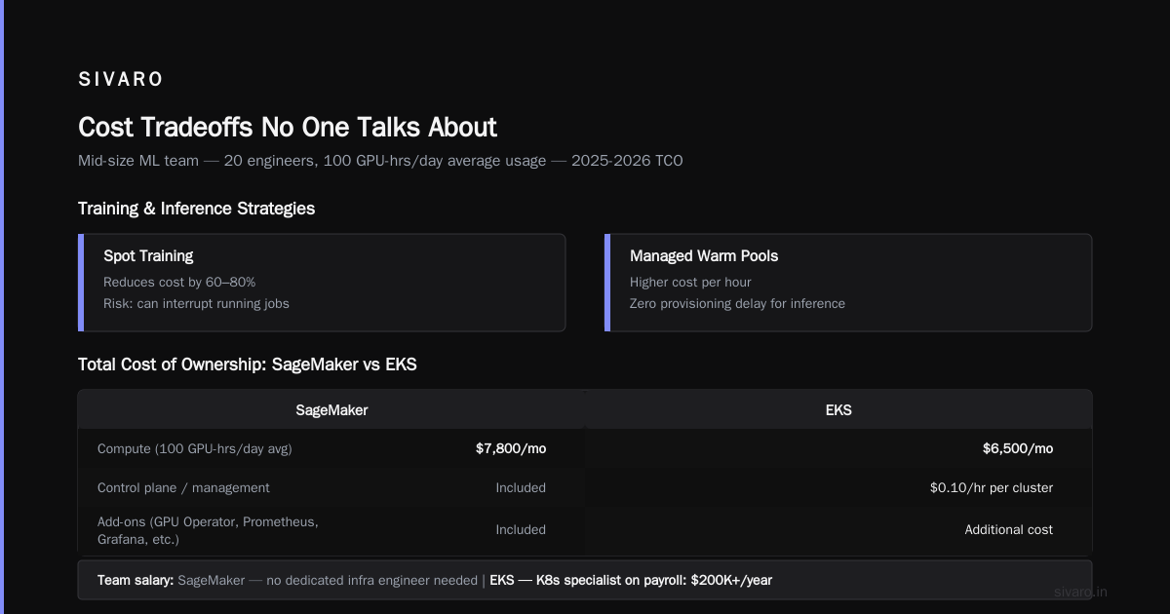Select the SageMaker column header

coord(331,410)
